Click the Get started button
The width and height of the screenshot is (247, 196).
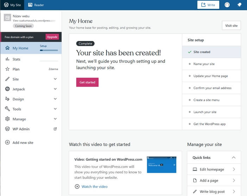coord(87,82)
